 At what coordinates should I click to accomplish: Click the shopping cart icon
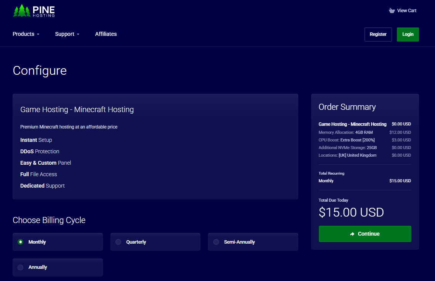[x=392, y=11]
